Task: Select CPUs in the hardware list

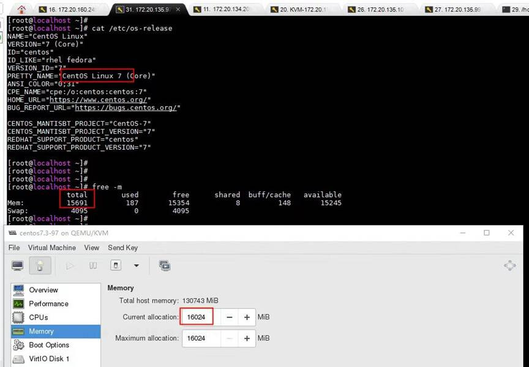Action: pos(39,317)
